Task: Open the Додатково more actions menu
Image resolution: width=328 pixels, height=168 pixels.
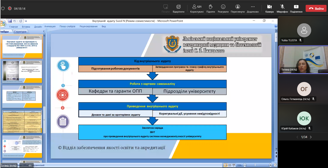Action: click(x=253, y=8)
